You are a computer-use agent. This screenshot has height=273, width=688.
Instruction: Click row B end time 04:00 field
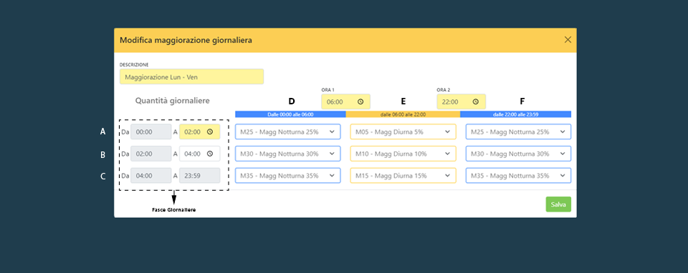tap(200, 154)
